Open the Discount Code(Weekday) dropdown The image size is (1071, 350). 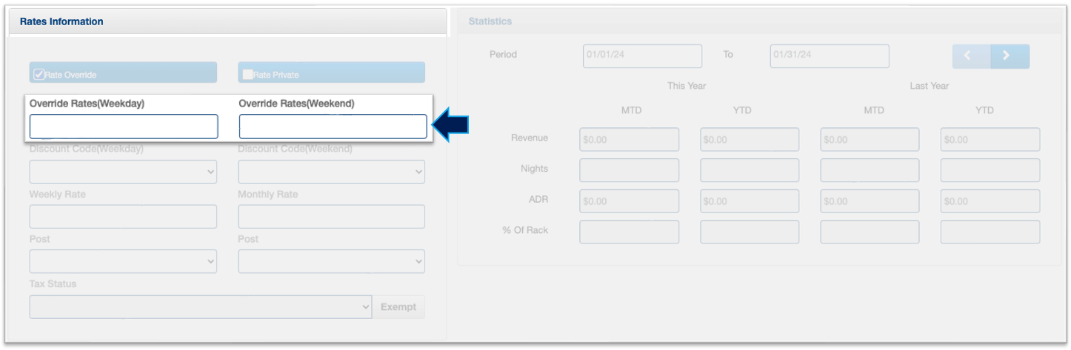coord(123,172)
